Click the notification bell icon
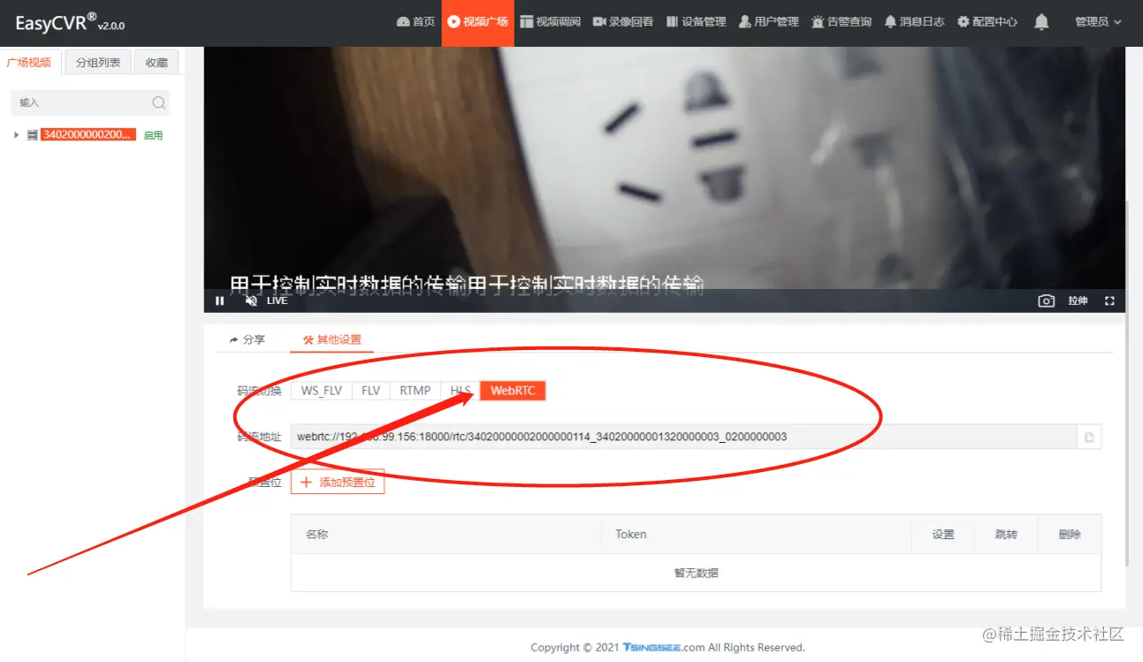 click(1041, 22)
